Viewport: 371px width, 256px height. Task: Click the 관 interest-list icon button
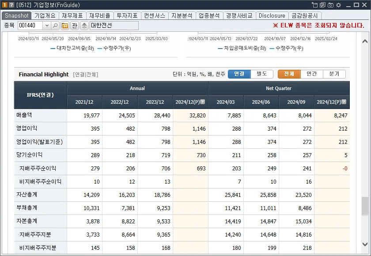75,26
